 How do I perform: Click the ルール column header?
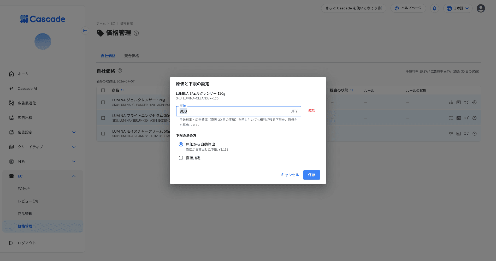pyautogui.click(x=369, y=91)
